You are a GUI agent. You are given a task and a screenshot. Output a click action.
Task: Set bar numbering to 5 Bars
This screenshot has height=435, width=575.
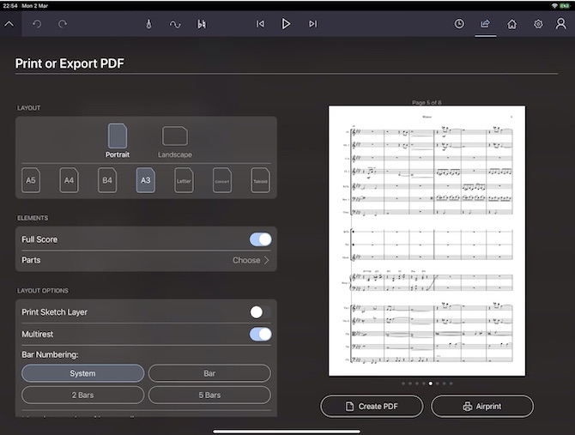(209, 395)
